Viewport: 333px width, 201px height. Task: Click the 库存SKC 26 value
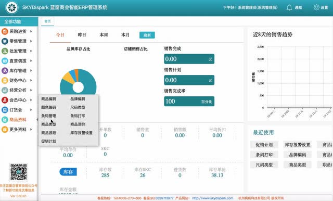(x=143, y=175)
